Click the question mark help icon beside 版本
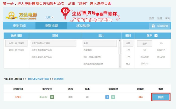Viewport: 176px width, 109px height. [x=156, y=36]
